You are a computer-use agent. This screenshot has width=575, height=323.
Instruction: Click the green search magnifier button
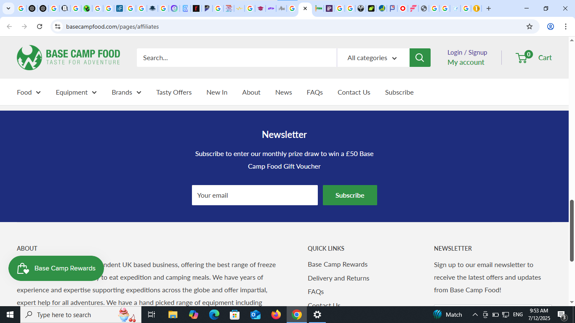(x=420, y=58)
